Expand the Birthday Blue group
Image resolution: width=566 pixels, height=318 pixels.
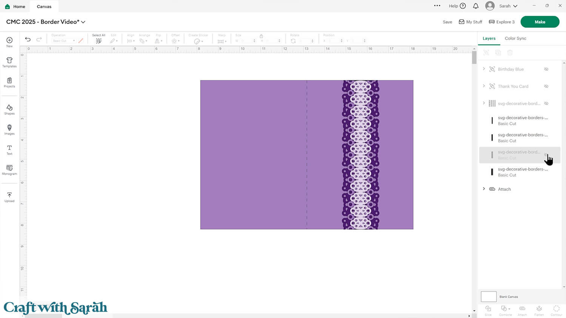point(484,69)
